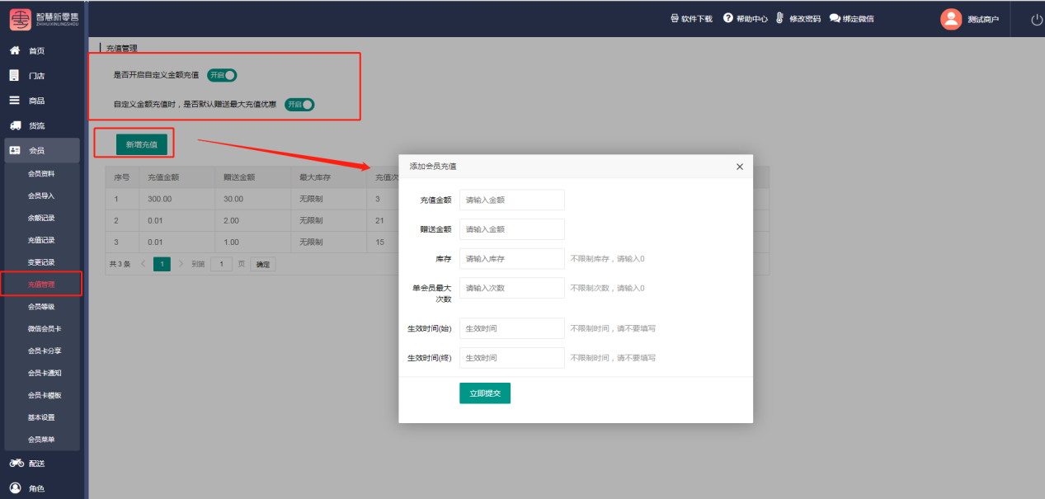This screenshot has height=499, width=1045.
Task: Submit the form with 立即提交
Action: click(485, 393)
